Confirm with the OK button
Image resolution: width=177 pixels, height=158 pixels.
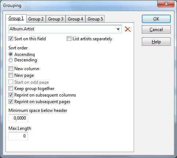[156, 19]
